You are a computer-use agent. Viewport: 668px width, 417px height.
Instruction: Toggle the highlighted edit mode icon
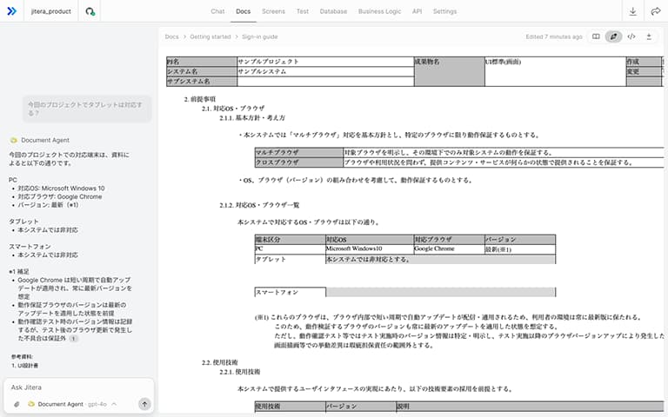[x=613, y=36]
